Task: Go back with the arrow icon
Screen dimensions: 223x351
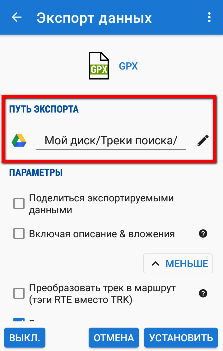Action: pyautogui.click(x=17, y=17)
